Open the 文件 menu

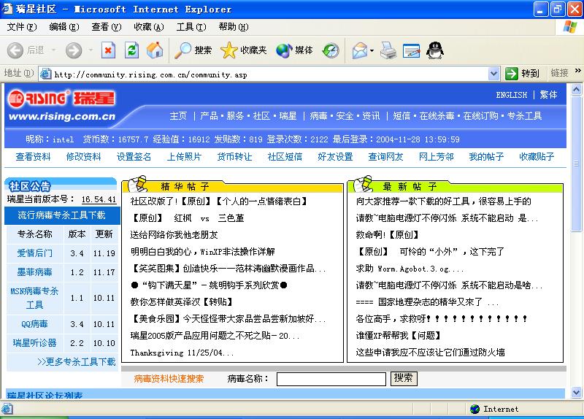[22, 27]
